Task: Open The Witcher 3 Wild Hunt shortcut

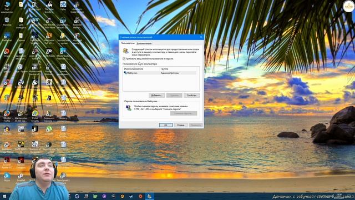Action: (x=49, y=23)
